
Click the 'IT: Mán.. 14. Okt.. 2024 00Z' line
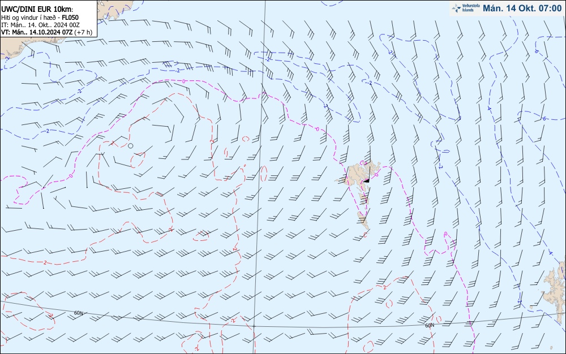[40, 25]
